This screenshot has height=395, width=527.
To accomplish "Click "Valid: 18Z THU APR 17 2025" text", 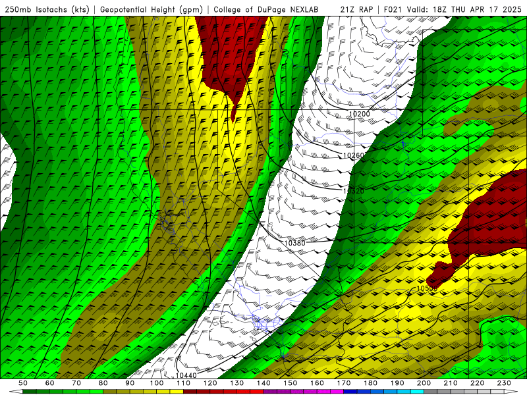I will [x=464, y=9].
